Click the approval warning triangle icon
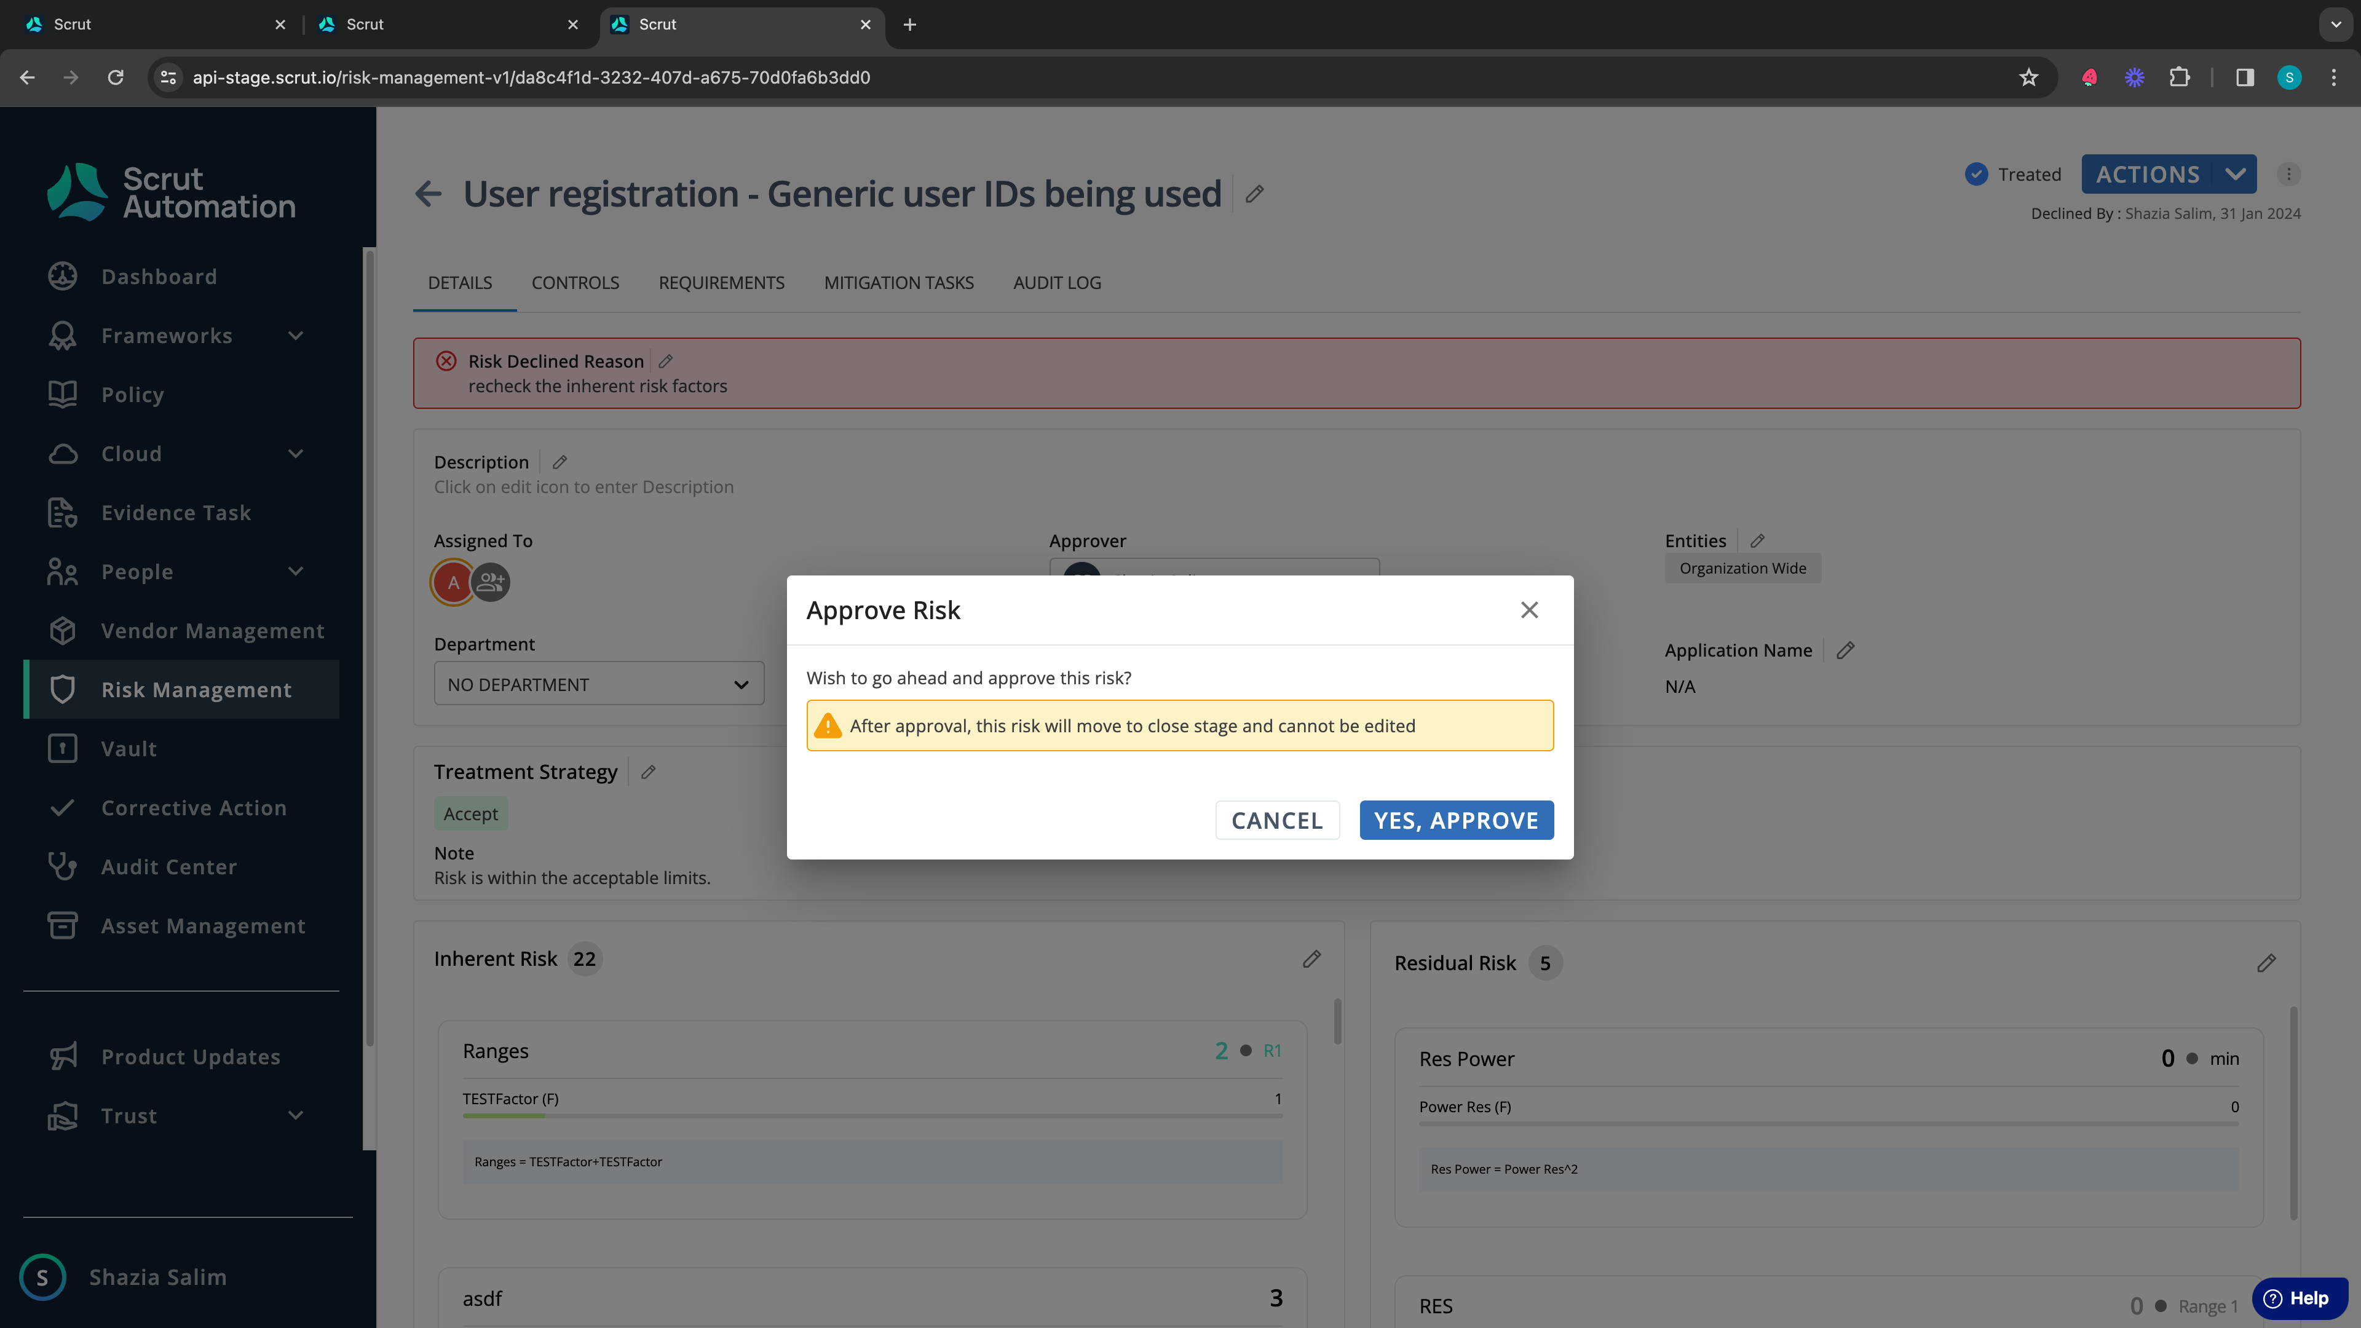The width and height of the screenshot is (2361, 1328). (x=828, y=726)
